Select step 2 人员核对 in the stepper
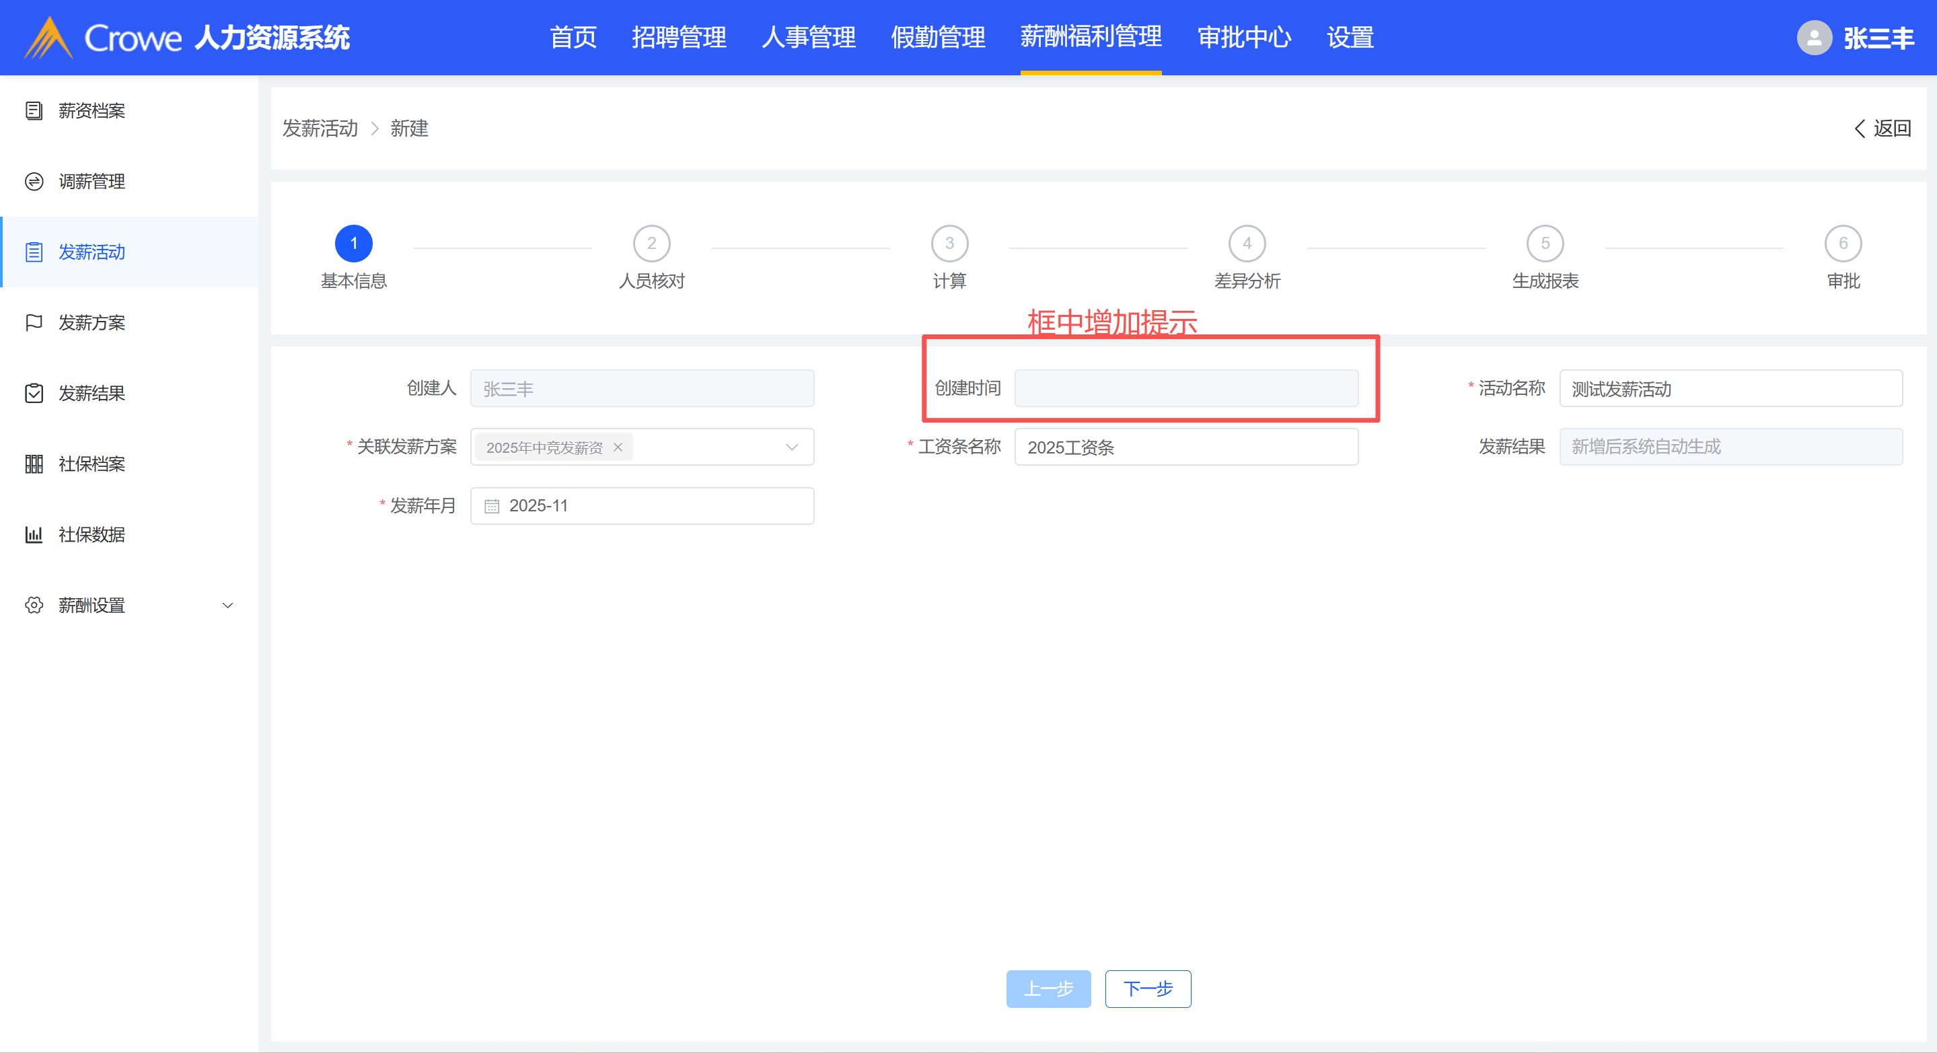Screen dimensions: 1937x1053 (651, 244)
